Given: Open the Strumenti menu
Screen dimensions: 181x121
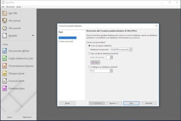Looking at the screenshot, I should (10, 7).
